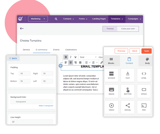Screen dimensions: 160x134
Task: Click the Padding Bottom input field
Action: pos(24,81)
